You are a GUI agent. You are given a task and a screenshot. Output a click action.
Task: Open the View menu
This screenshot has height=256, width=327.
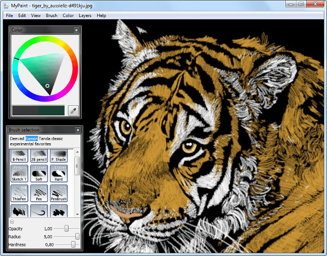click(36, 15)
